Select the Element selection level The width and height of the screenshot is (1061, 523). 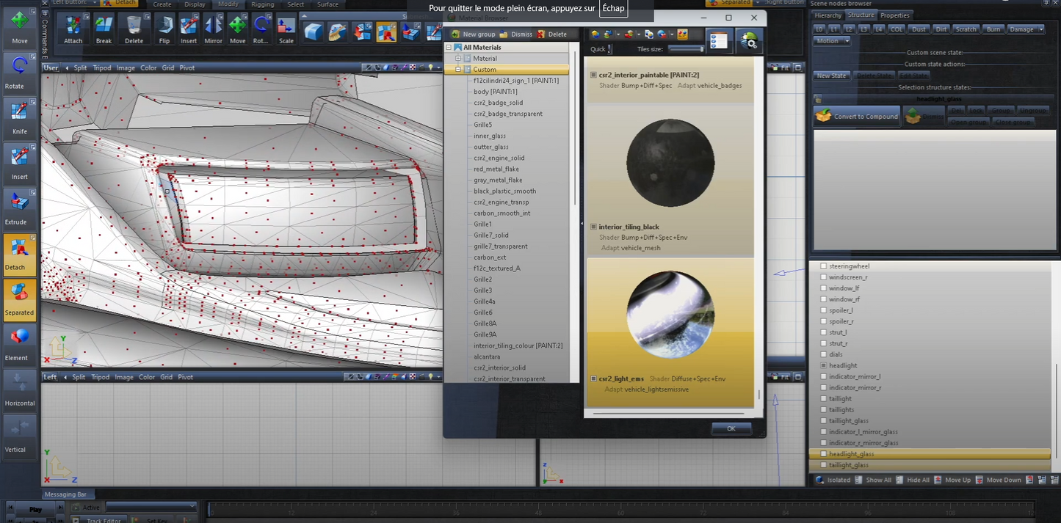coord(19,342)
